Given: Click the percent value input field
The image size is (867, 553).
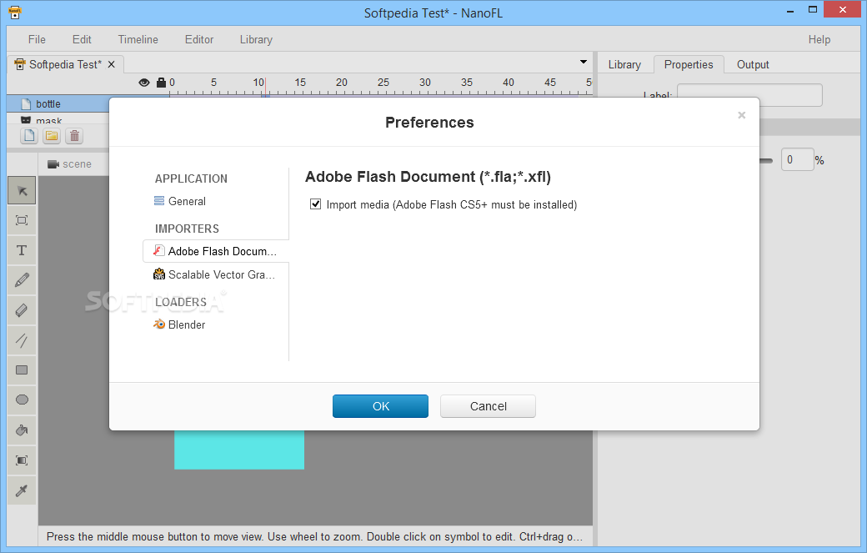Looking at the screenshot, I should 797,159.
